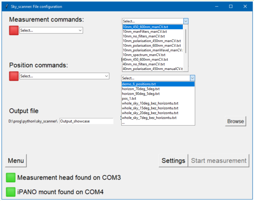Click the Menu button

click(x=16, y=161)
